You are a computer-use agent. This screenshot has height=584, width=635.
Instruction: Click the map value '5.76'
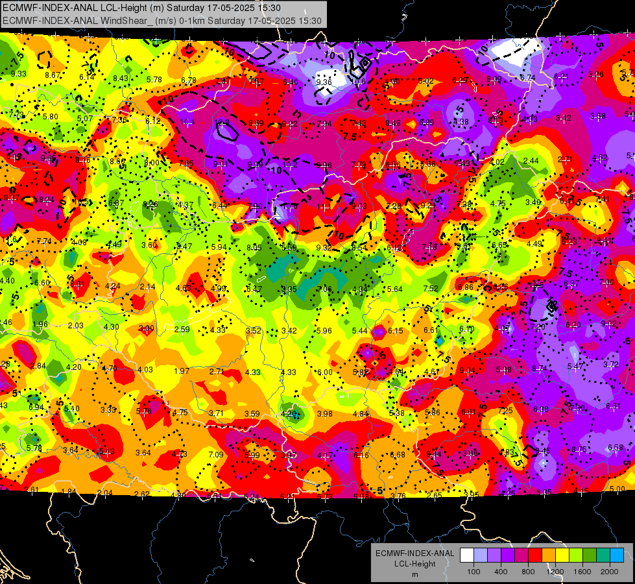pos(144,411)
